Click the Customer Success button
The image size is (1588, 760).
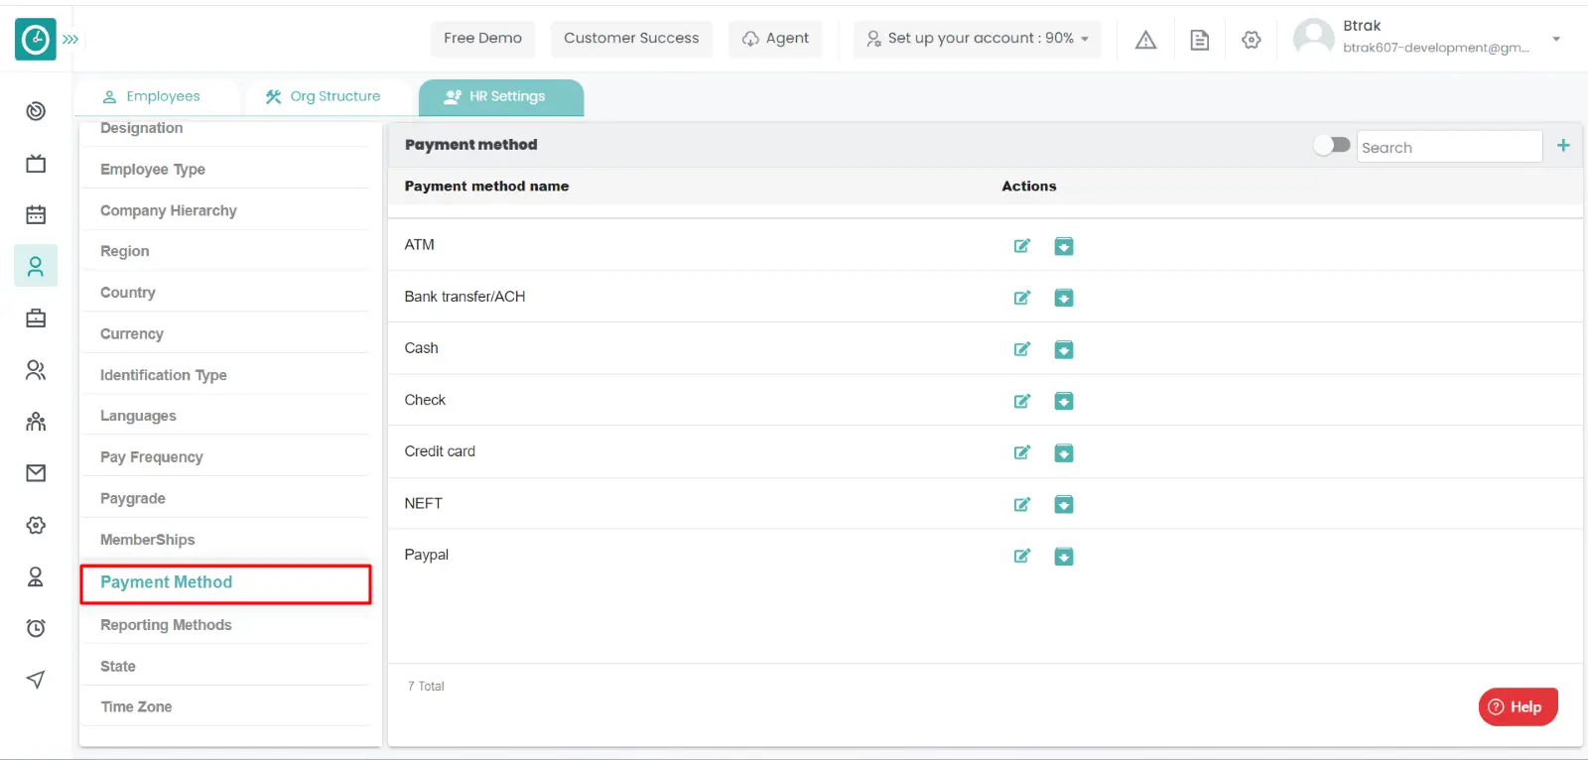coord(631,39)
